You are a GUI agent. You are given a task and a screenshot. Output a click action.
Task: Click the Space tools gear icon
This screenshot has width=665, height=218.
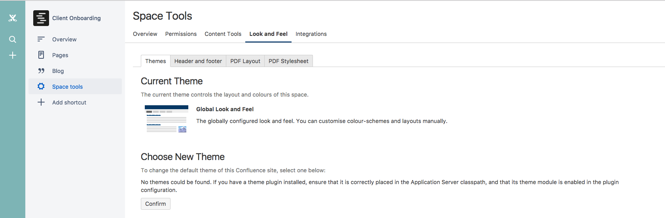coord(41,86)
